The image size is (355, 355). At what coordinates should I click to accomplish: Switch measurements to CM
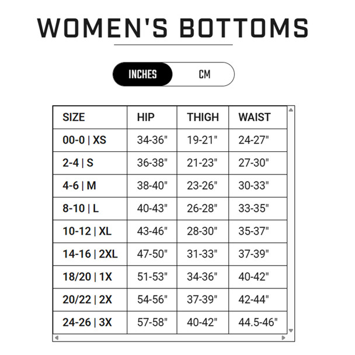(204, 74)
